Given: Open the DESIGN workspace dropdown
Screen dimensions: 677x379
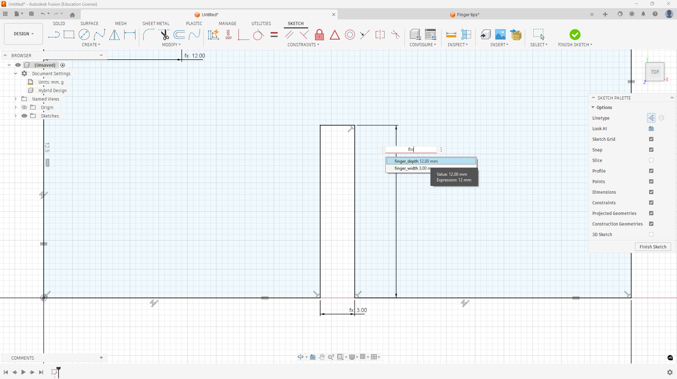Looking at the screenshot, I should 24,34.
